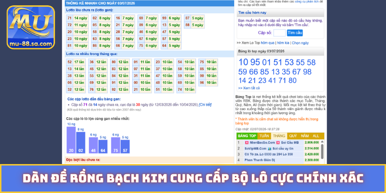Screen dimensions: 386x193
Task: Click the Tìm cầu button
Action: 295,33
